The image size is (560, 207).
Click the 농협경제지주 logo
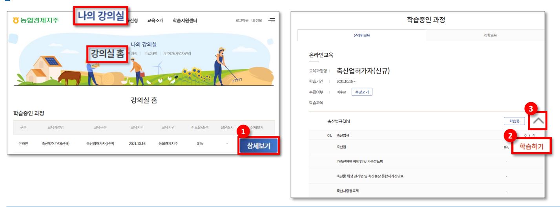pyautogui.click(x=36, y=20)
